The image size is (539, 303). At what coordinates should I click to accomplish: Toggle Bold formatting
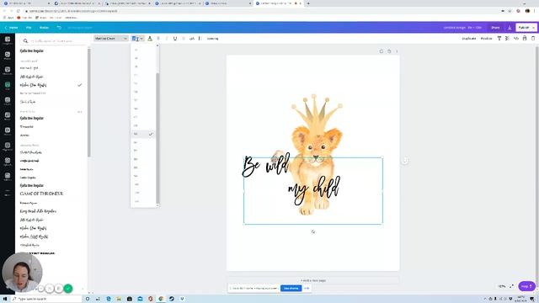click(x=158, y=39)
